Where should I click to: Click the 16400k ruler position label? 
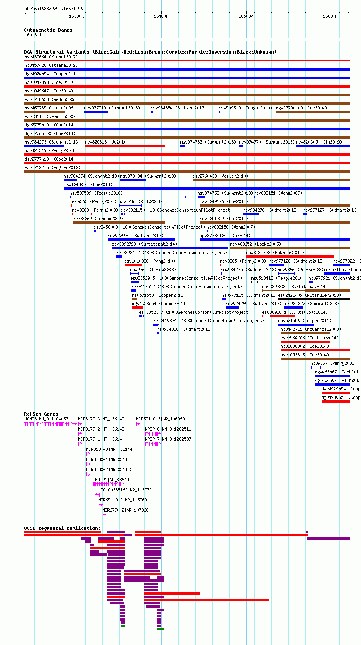click(161, 16)
